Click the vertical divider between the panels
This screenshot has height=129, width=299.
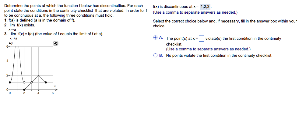151,65
